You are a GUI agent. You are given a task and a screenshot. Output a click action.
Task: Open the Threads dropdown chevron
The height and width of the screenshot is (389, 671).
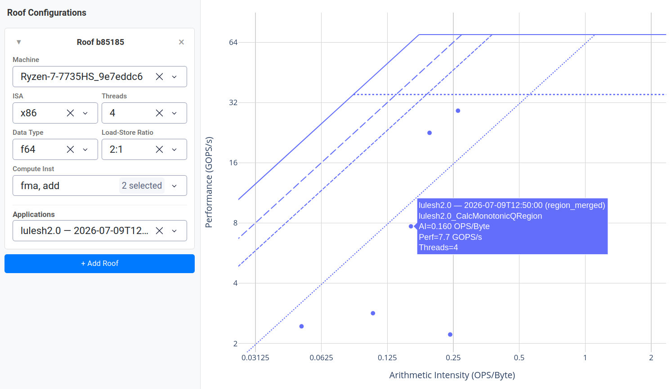tap(174, 113)
